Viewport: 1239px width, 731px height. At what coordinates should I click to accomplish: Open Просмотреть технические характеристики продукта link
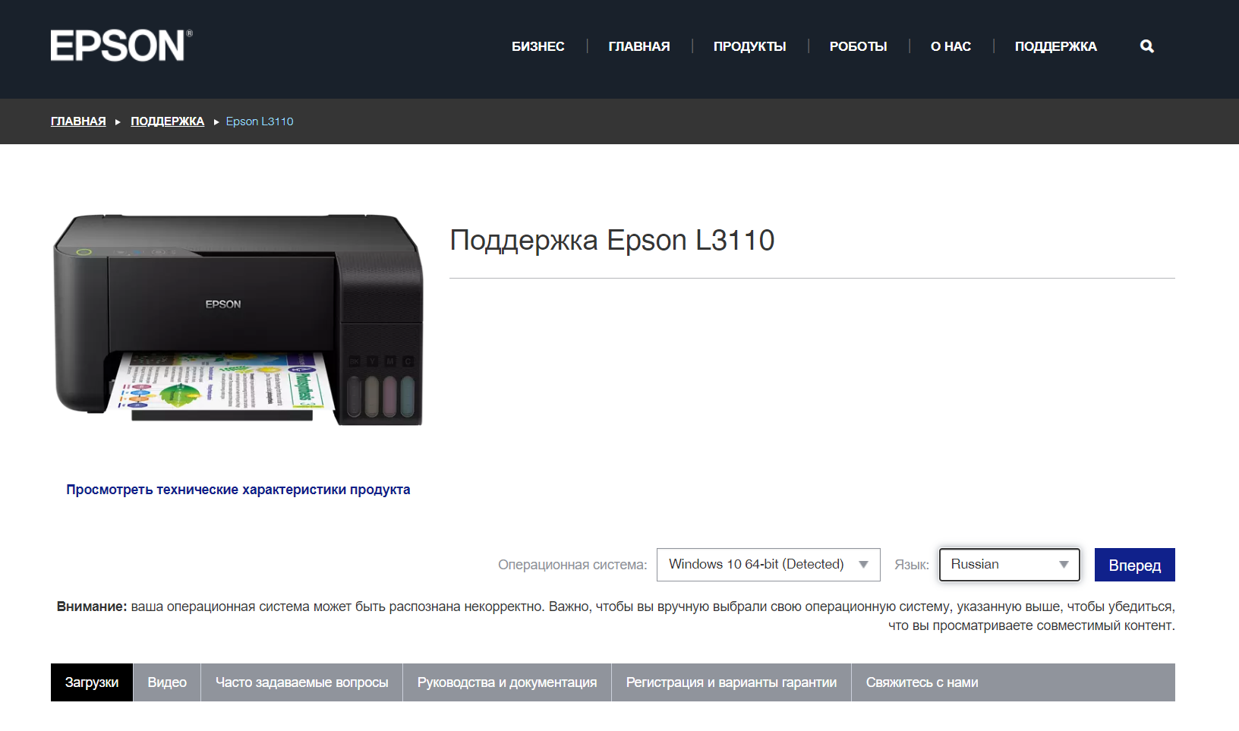(238, 490)
